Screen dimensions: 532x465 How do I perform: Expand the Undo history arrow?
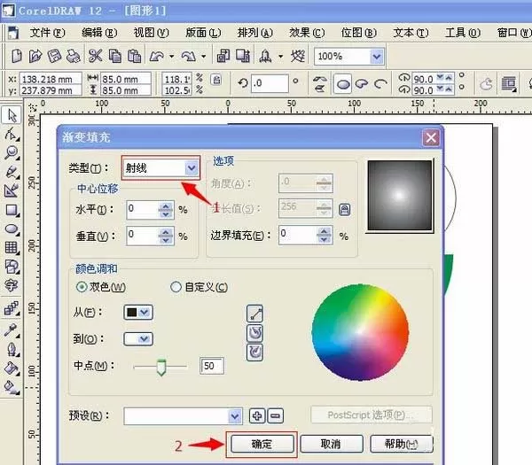point(172,57)
